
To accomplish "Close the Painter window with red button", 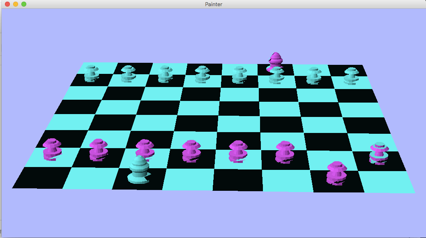I will [x=7, y=4].
